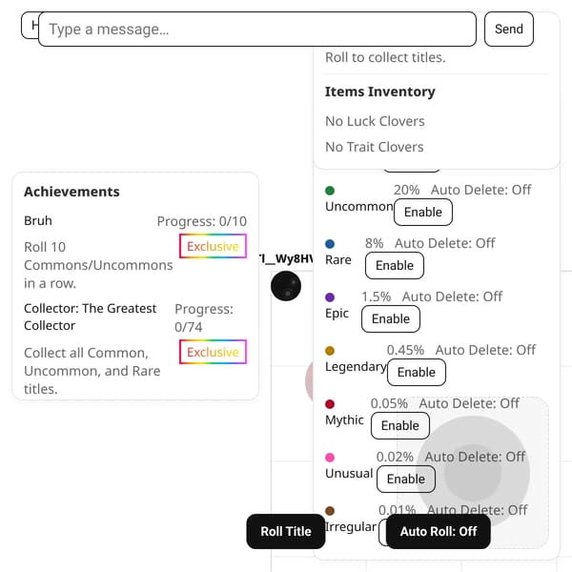Image resolution: width=572 pixels, height=572 pixels.
Task: Click the Type a message input field
Action: 257,29
